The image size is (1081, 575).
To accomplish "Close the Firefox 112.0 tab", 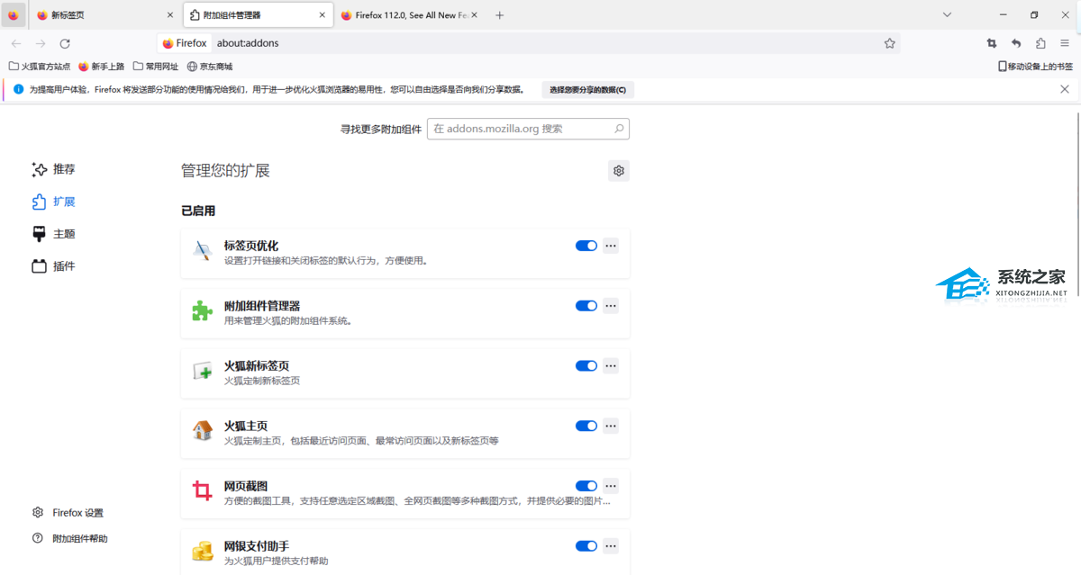I will tap(475, 15).
